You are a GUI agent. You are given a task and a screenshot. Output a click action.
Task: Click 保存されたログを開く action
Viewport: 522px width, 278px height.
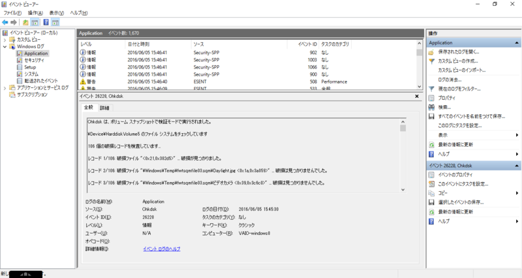459,52
